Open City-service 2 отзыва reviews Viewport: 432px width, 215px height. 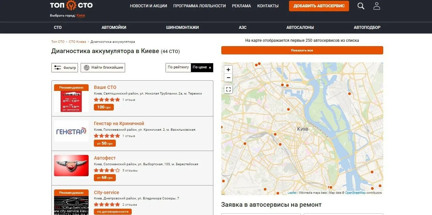pyautogui.click(x=130, y=205)
